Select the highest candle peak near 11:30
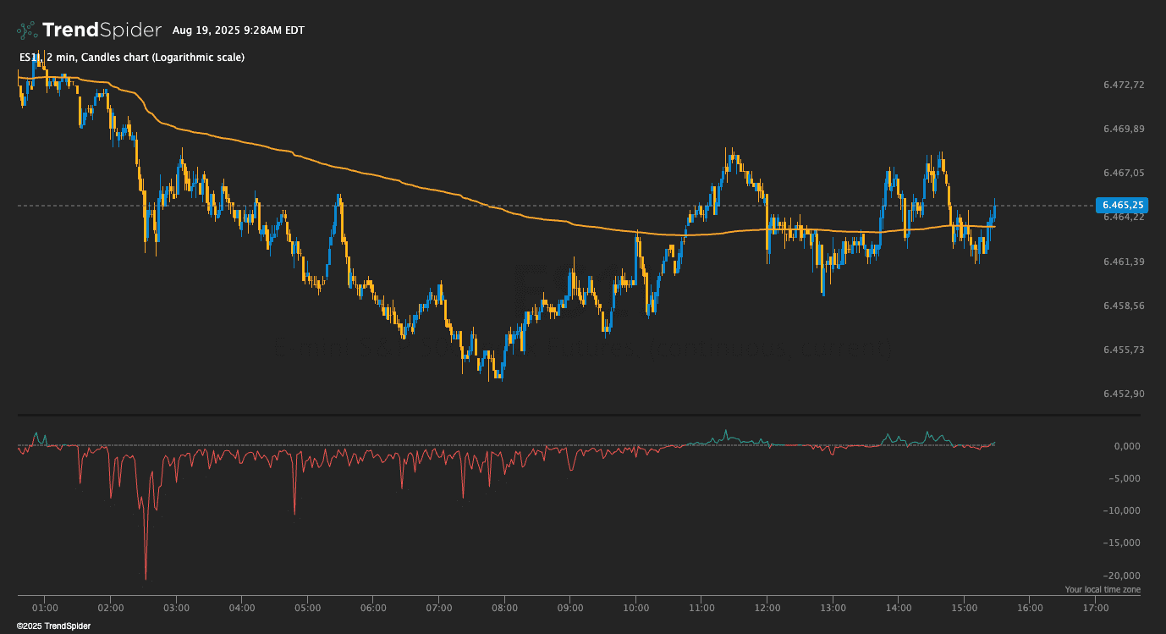1166x634 pixels. [730, 152]
